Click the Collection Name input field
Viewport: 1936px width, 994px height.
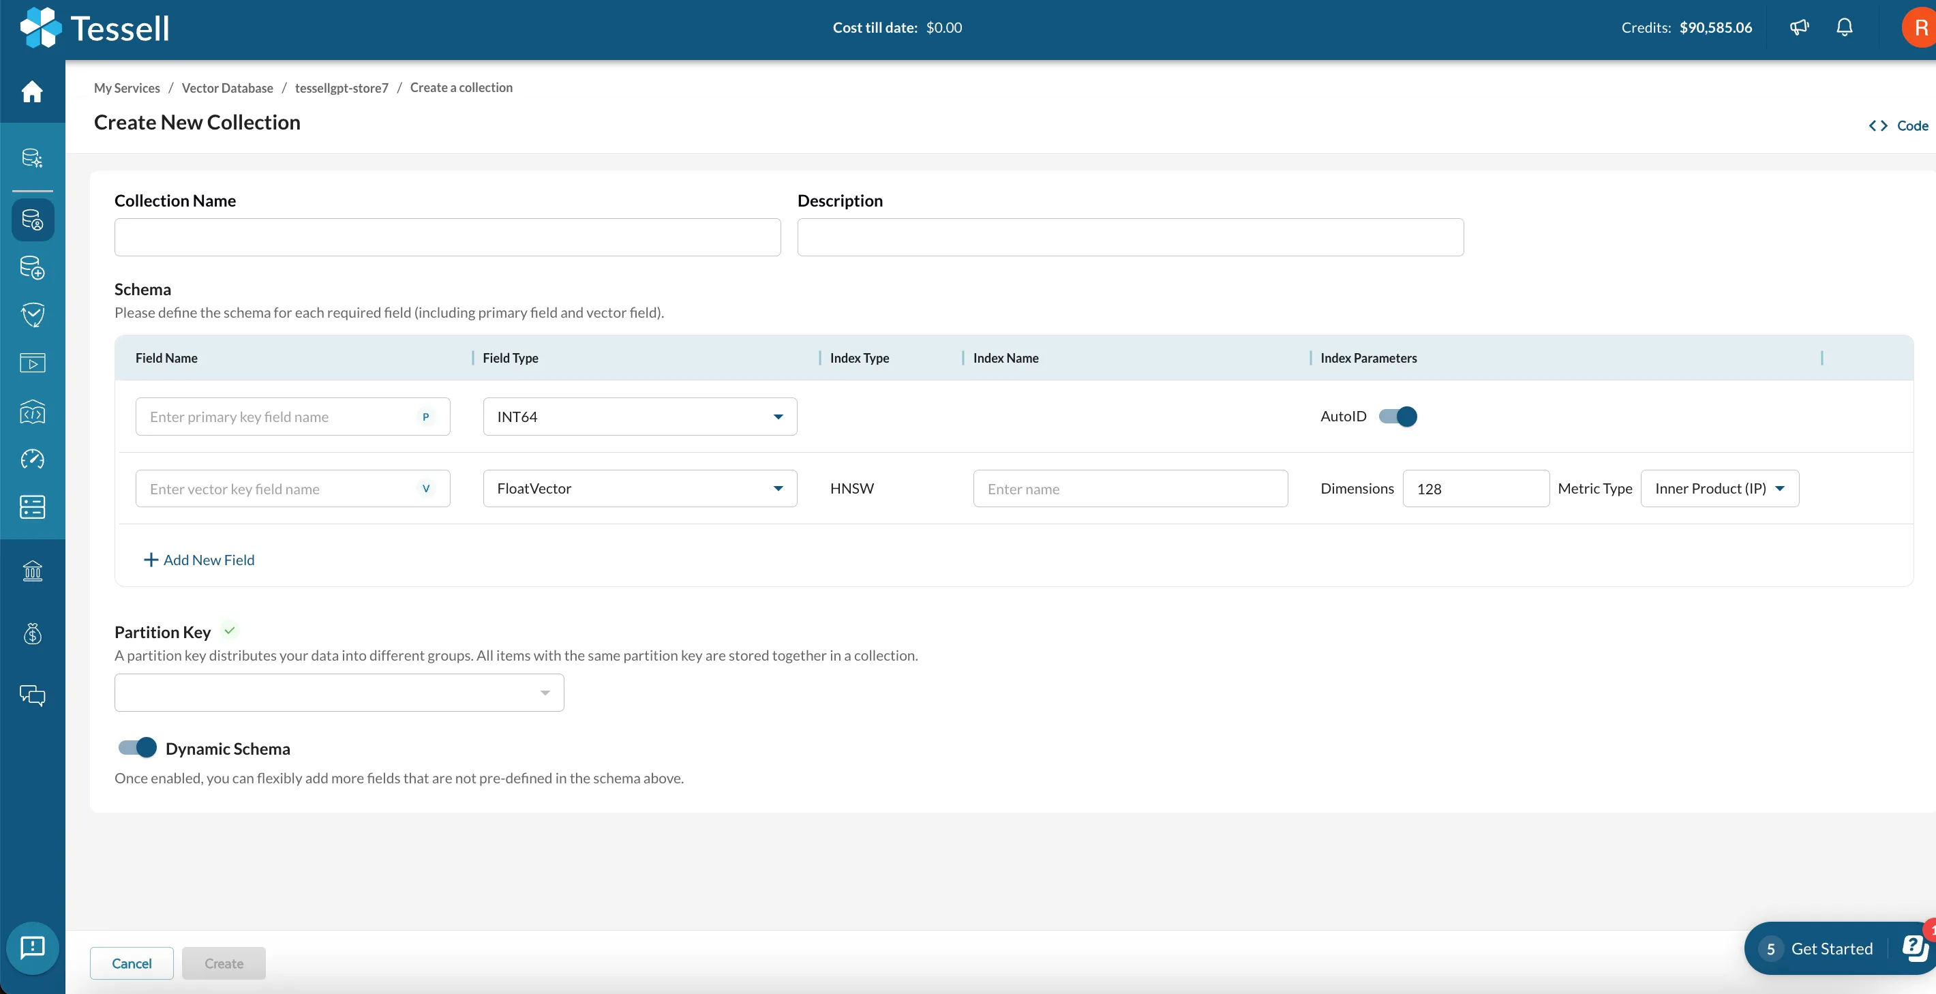tap(447, 238)
